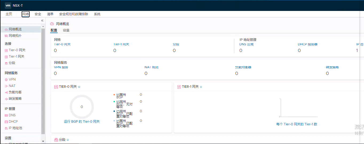Click the DHCP 服务器 link
This screenshot has height=144, width=364.
(307, 44)
